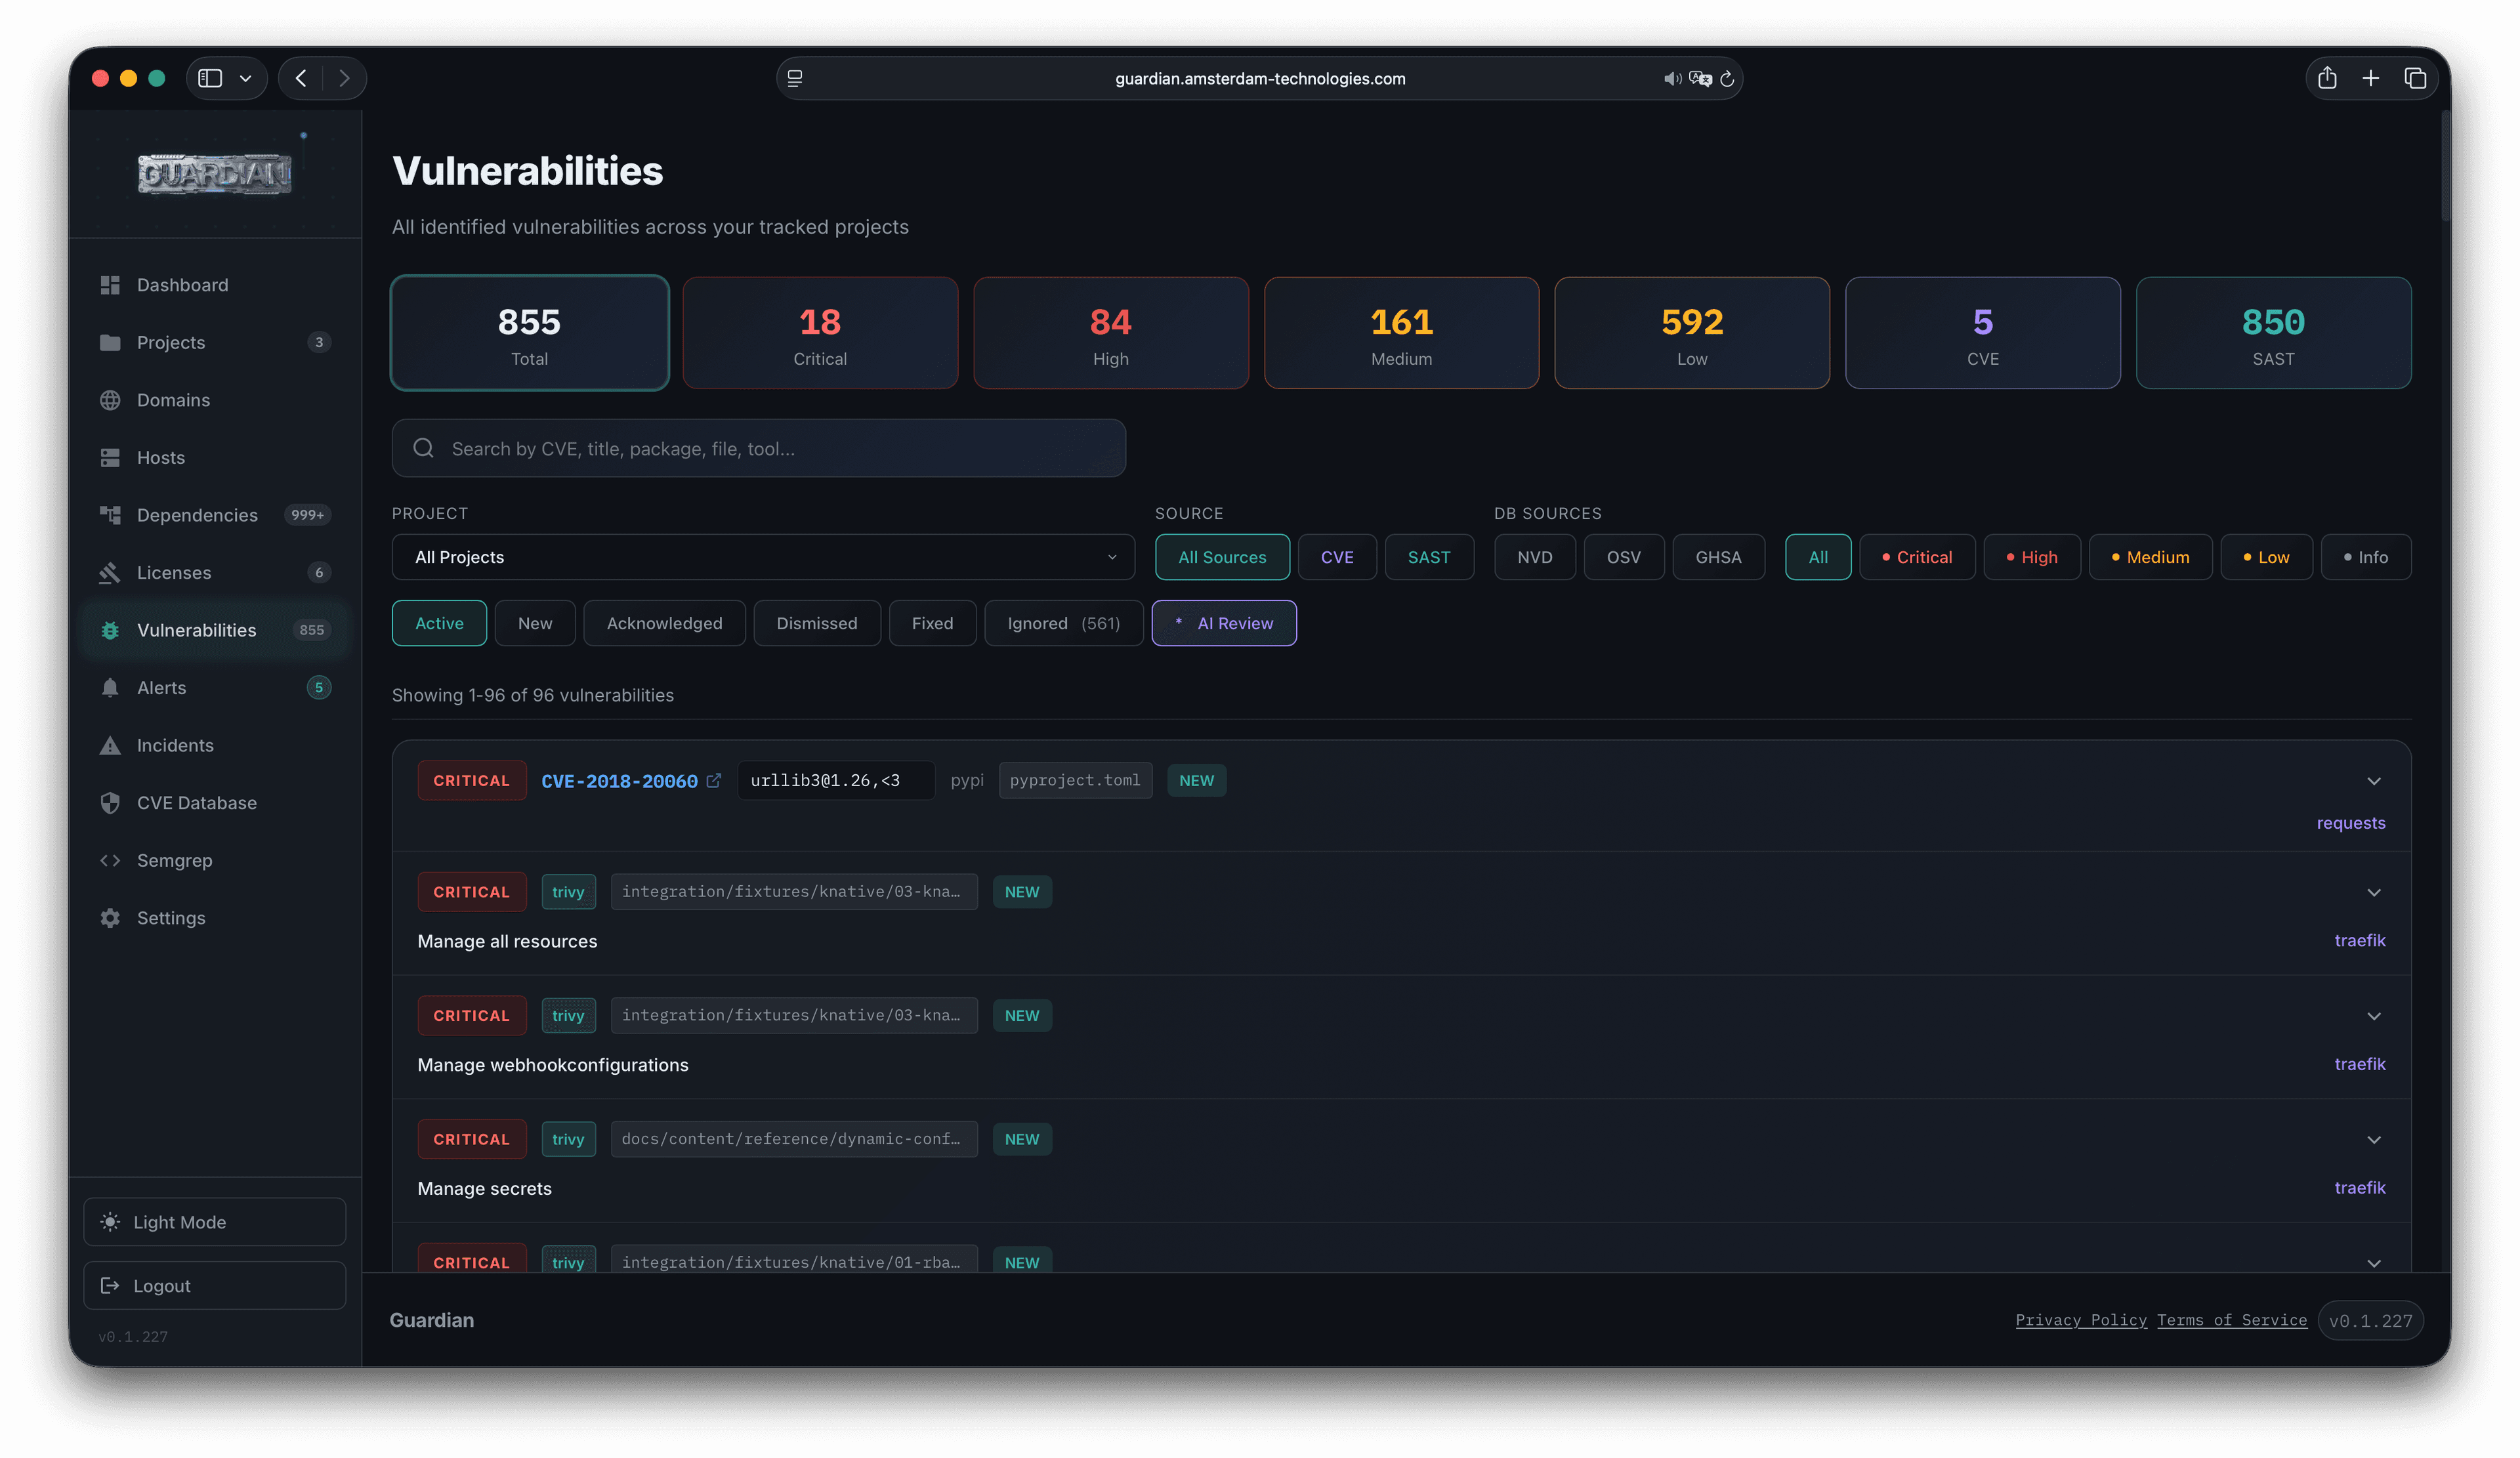This screenshot has height=1458, width=2520.
Task: Toggle the browser sidebar panel icon
Action: coord(210,78)
